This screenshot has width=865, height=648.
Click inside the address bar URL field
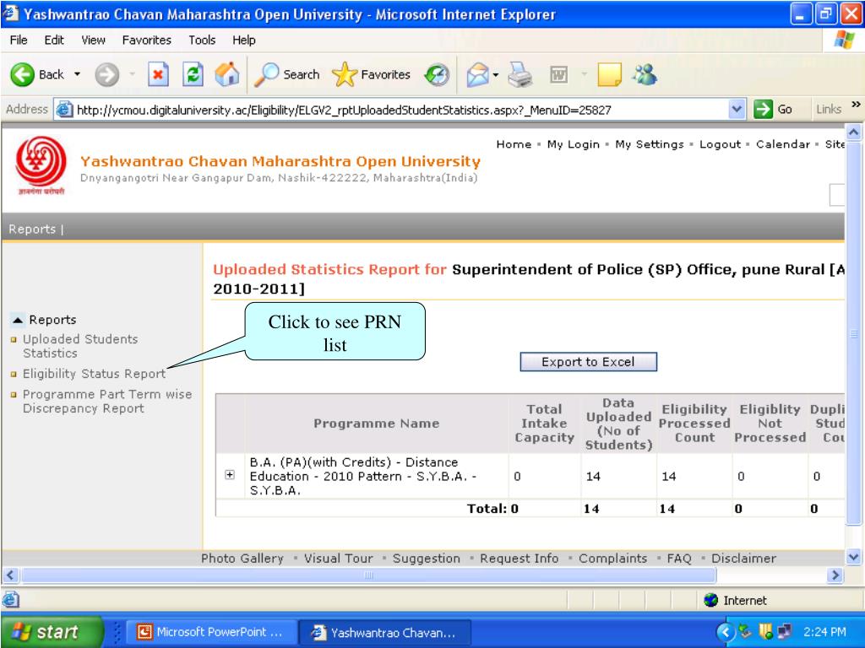(x=400, y=110)
